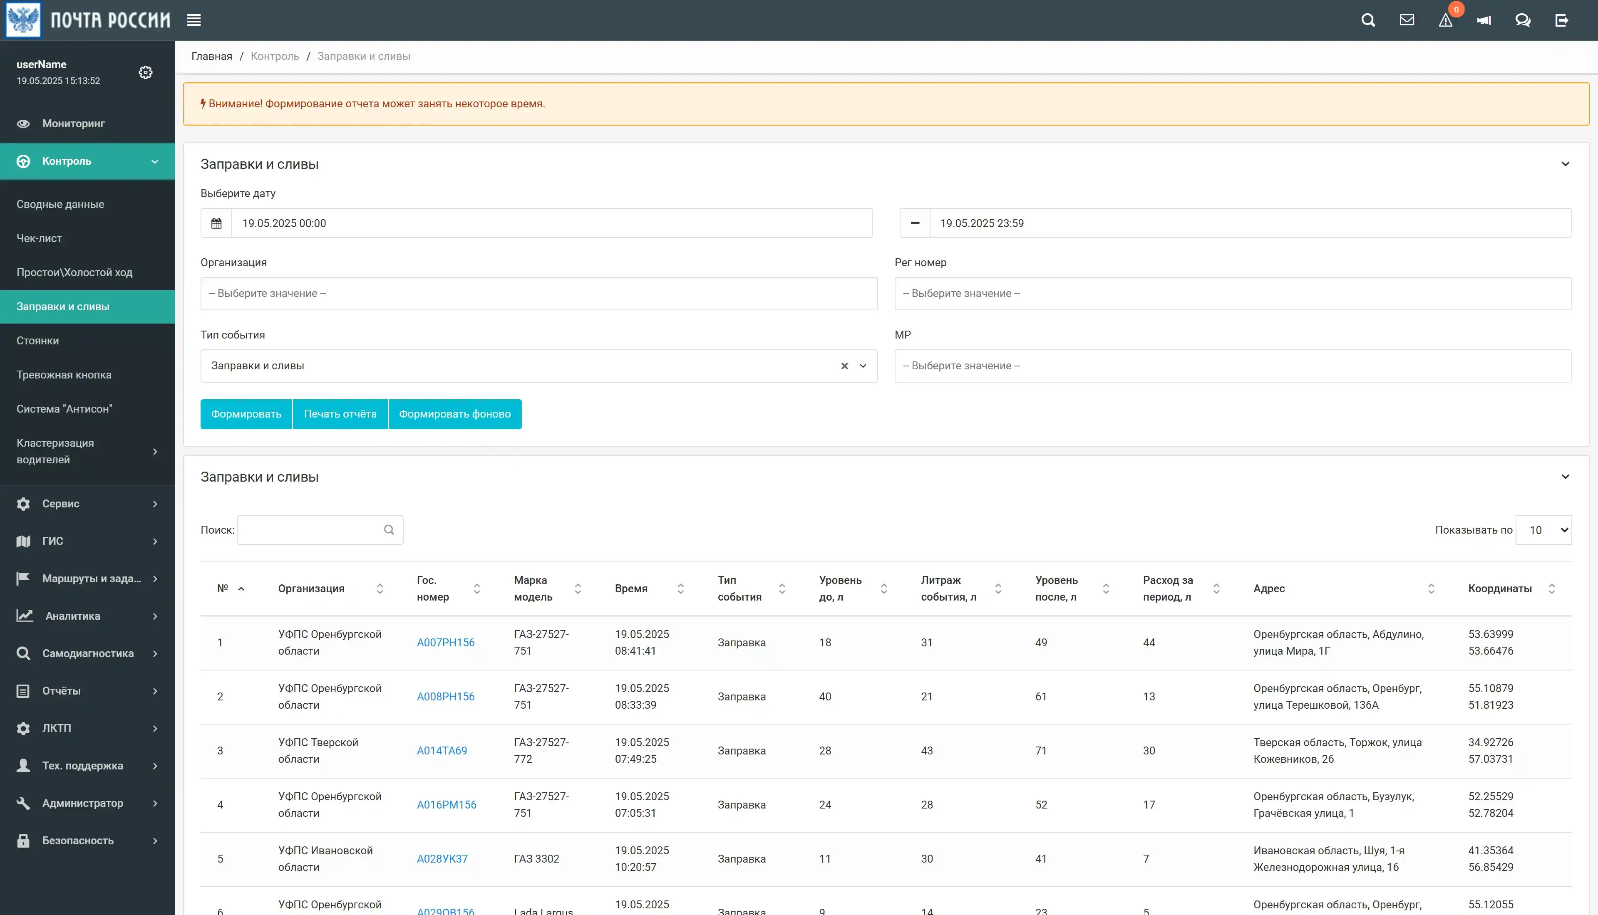Click the Pochta Rossii logo
Image resolution: width=1598 pixels, height=915 pixels.
coord(88,20)
